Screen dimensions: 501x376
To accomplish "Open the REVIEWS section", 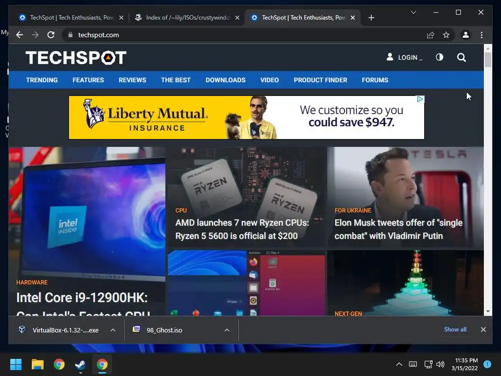I will pyautogui.click(x=132, y=80).
